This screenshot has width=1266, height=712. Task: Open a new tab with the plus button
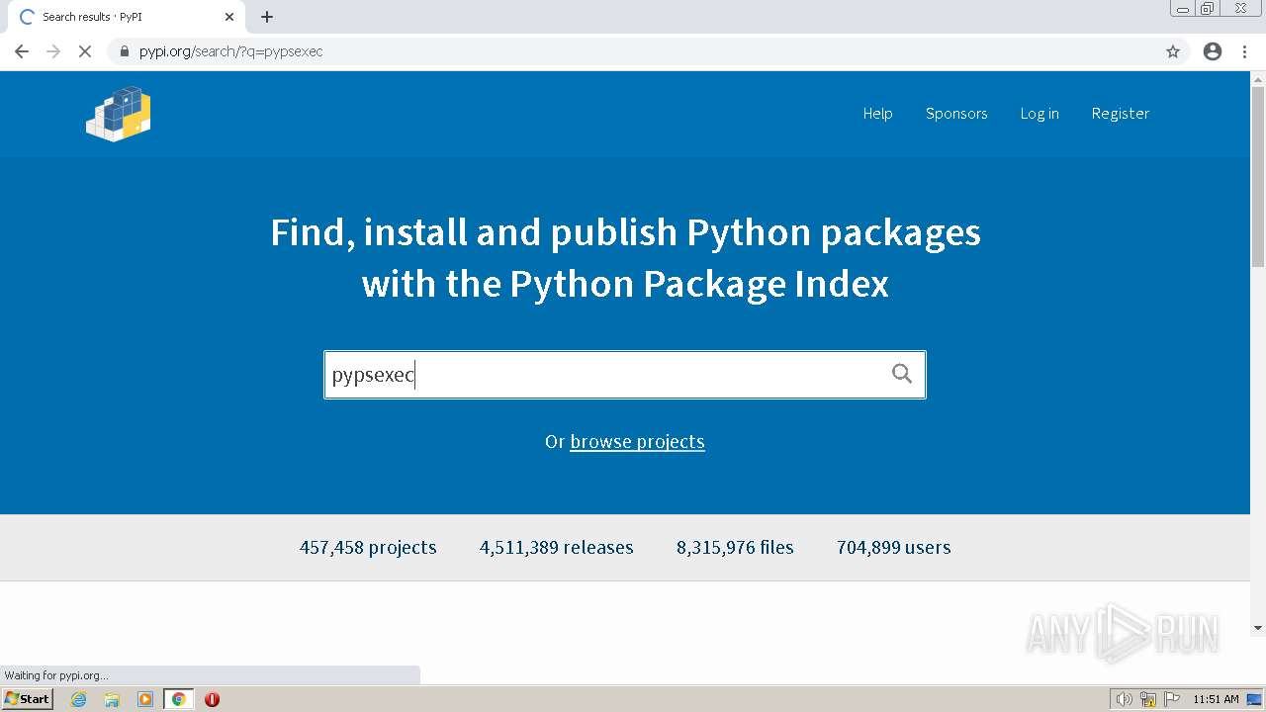[267, 17]
